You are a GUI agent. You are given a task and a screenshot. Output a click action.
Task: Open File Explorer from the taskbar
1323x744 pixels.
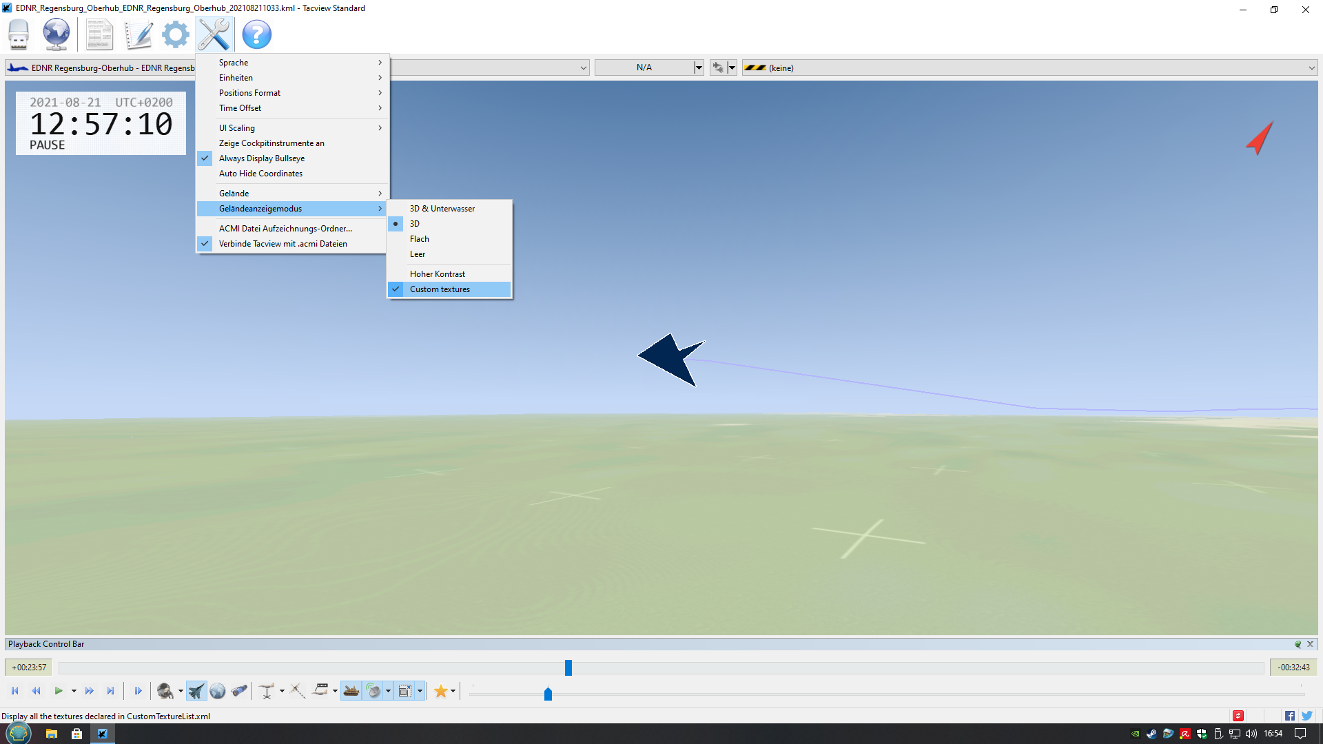(x=52, y=734)
